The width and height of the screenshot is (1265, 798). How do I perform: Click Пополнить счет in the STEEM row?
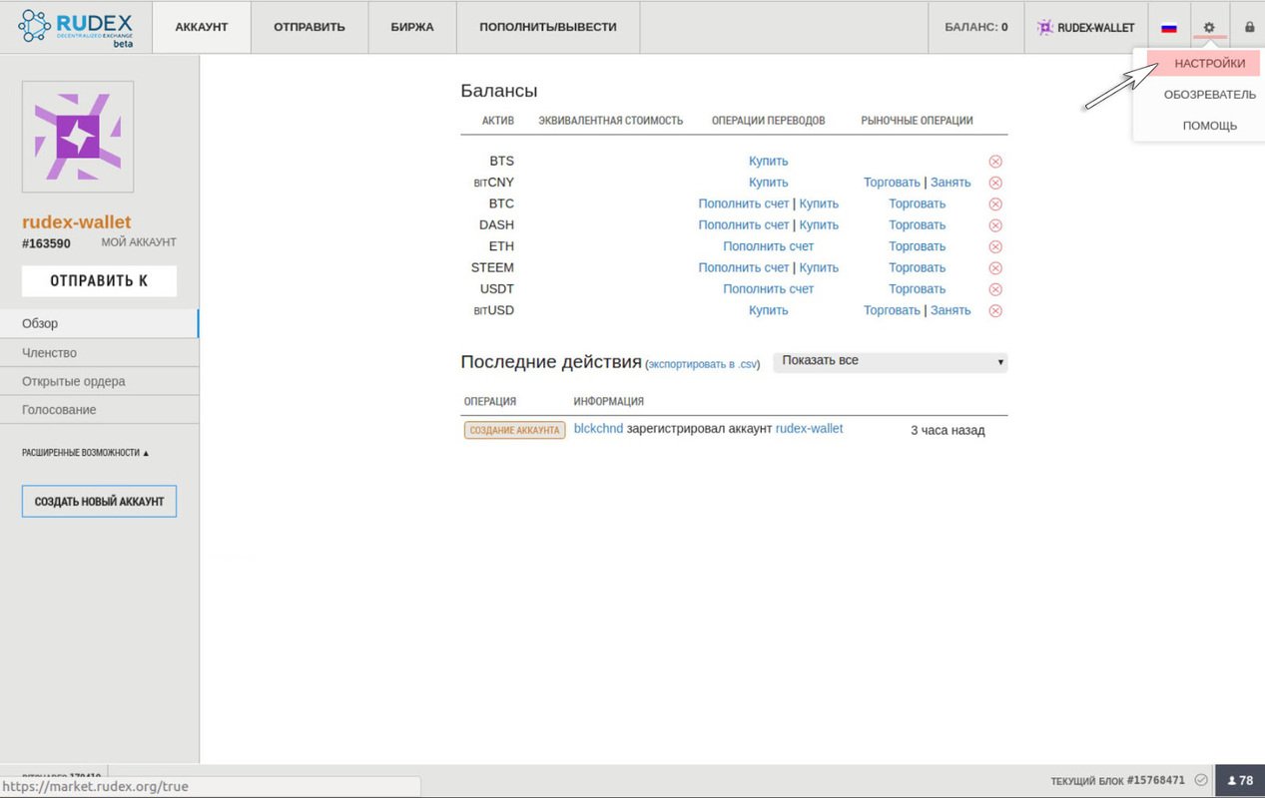(744, 267)
